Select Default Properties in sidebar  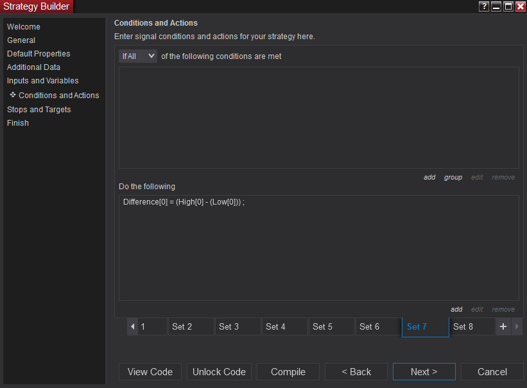pyautogui.click(x=39, y=54)
